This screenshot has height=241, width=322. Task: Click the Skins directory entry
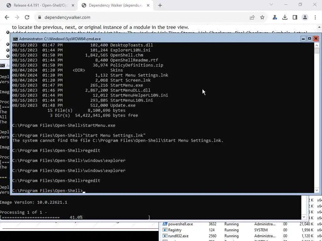pos(116,70)
